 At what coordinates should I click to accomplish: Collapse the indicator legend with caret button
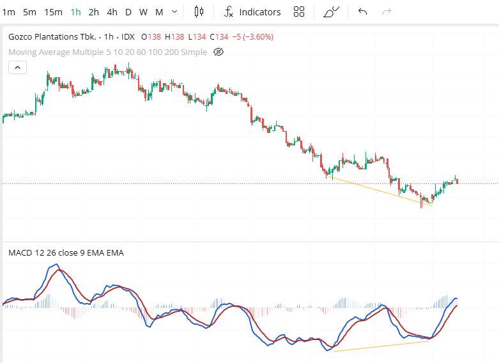pyautogui.click(x=17, y=68)
